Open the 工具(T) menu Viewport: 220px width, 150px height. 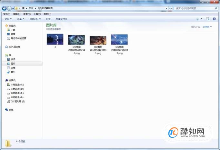point(37,14)
